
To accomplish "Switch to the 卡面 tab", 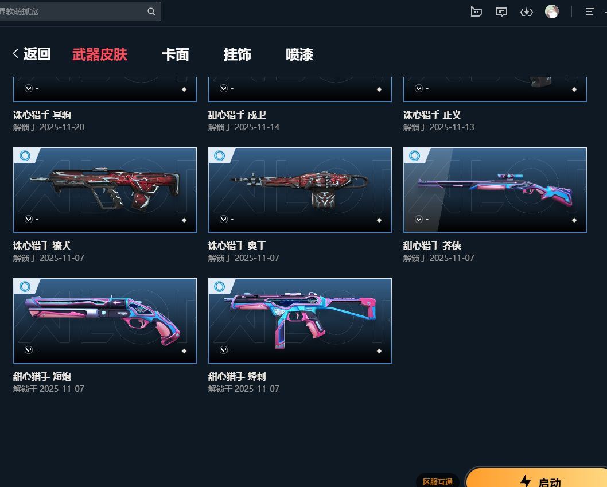I will (x=176, y=54).
